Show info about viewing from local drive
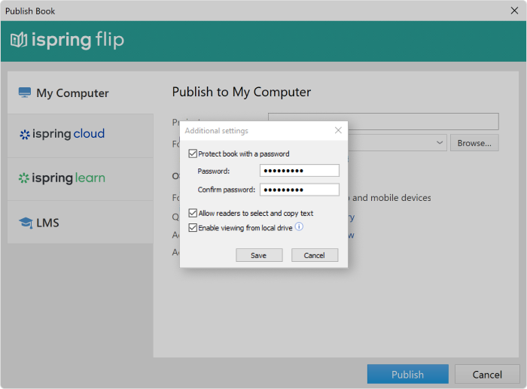This screenshot has width=527, height=389. pos(299,226)
